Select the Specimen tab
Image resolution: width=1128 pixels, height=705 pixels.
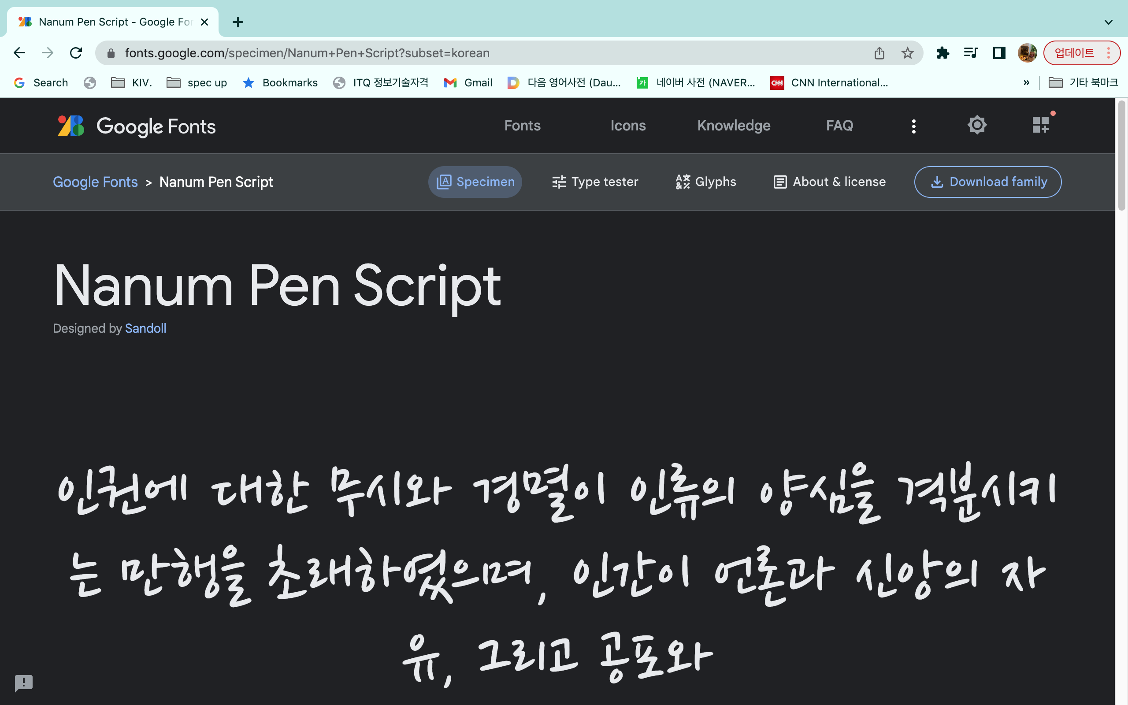point(475,182)
